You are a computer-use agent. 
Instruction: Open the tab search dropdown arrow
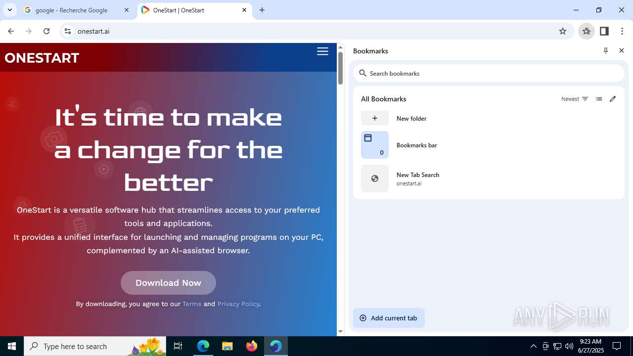pyautogui.click(x=9, y=10)
